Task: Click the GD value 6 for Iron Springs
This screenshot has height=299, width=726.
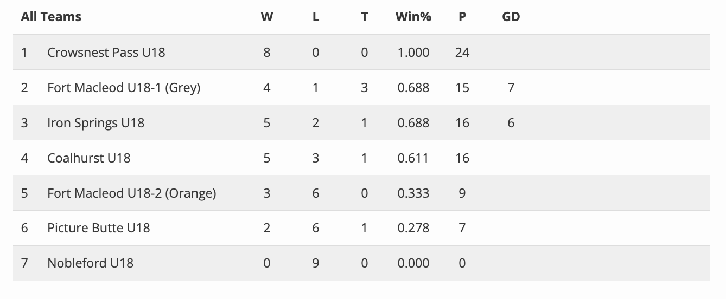Action: pos(511,123)
